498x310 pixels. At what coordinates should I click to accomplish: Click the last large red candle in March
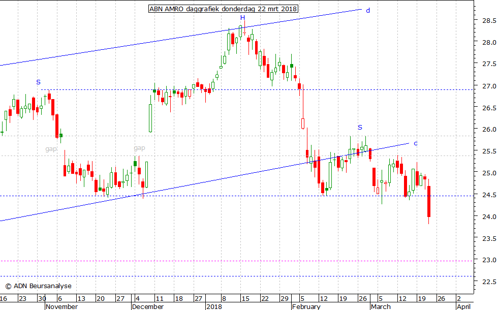pyautogui.click(x=429, y=201)
